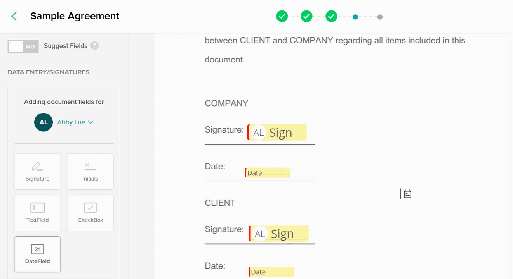This screenshot has height=279, width=513.
Task: Click the final gray progress step
Action: 379,17
